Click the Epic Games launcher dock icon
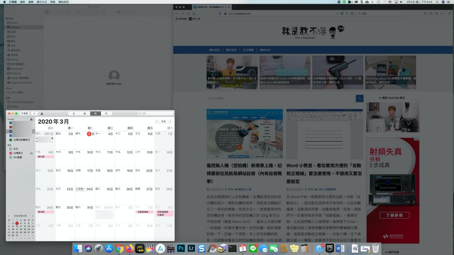454x255 pixels. [329, 249]
